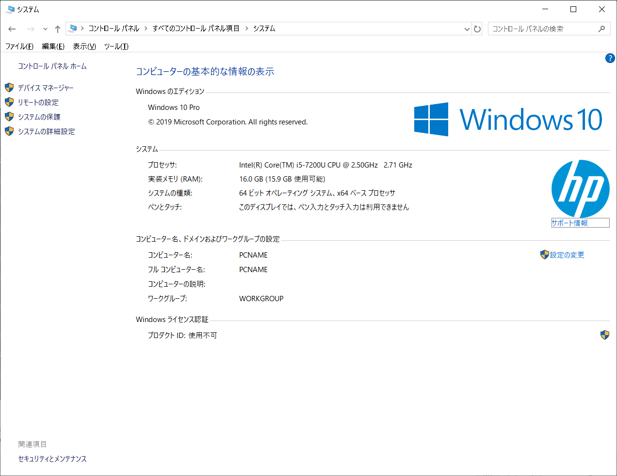Open the ツール menu
Screen dimensions: 617x476
tap(116, 46)
